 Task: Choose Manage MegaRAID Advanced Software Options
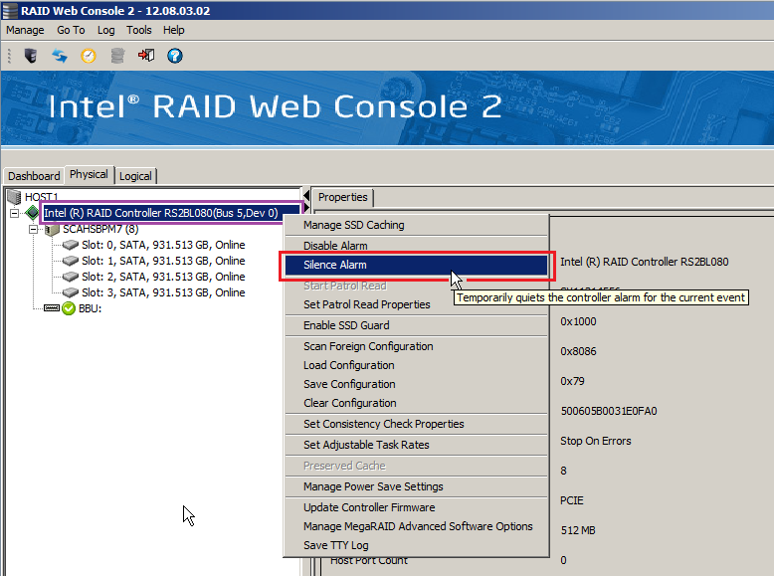point(416,526)
